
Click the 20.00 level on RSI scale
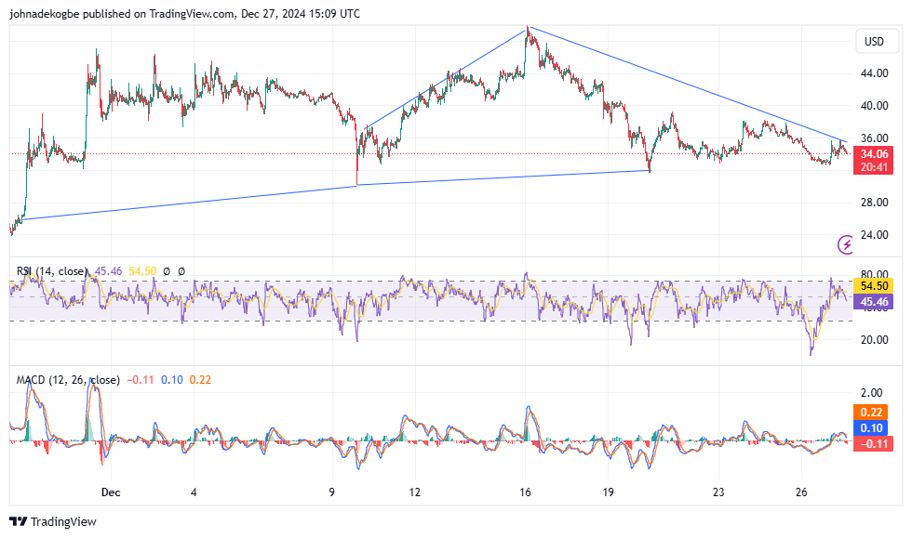tap(873, 340)
